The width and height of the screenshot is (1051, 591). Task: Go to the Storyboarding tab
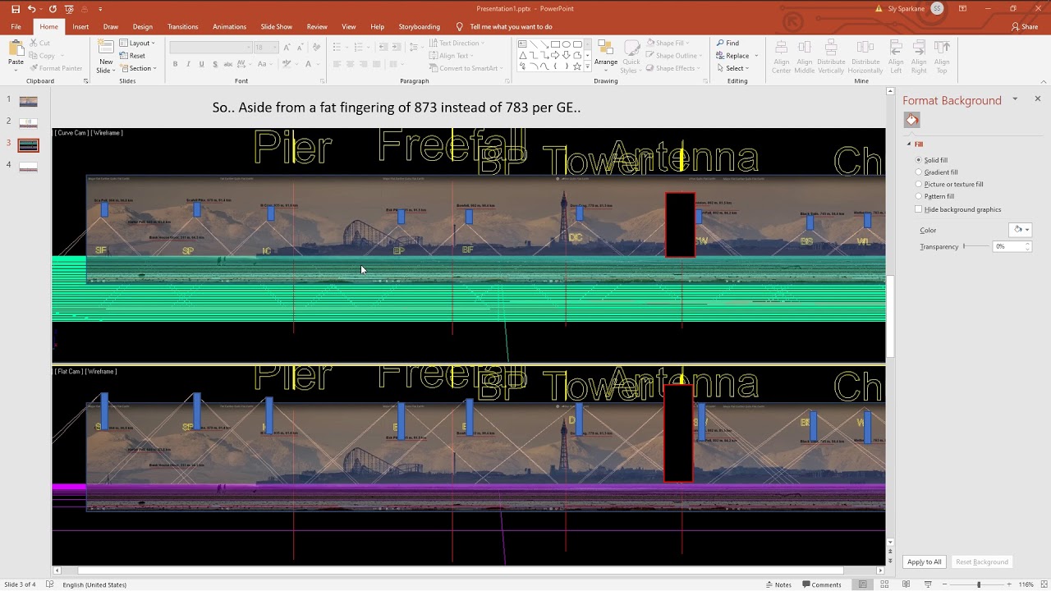coord(419,26)
